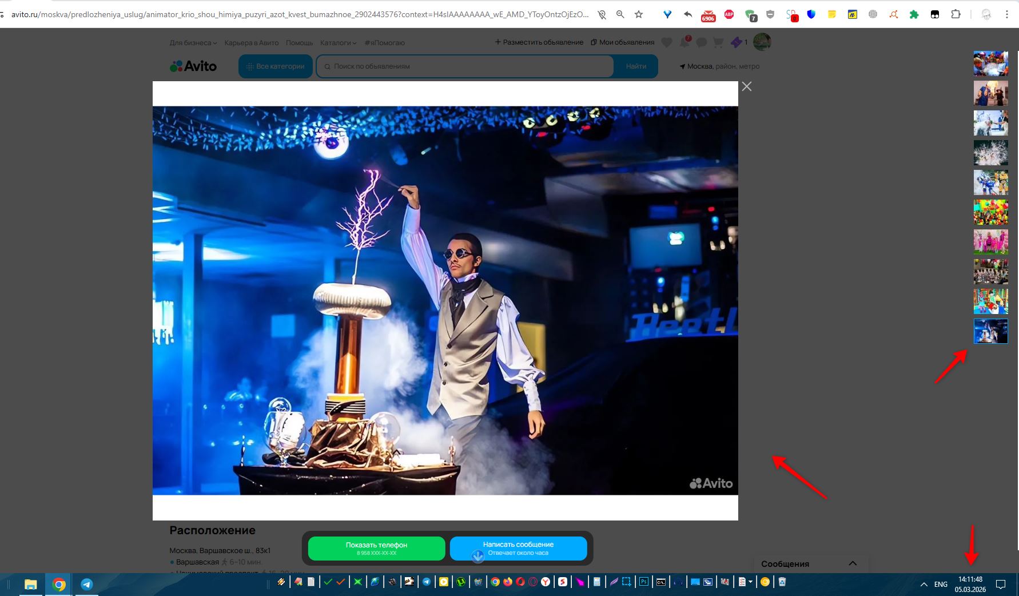Open the Adblock Plus extension
The width and height of the screenshot is (1019, 596).
tap(729, 15)
